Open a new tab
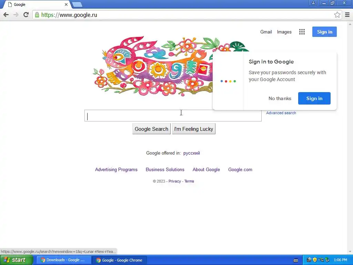353x265 pixels. tap(77, 4)
